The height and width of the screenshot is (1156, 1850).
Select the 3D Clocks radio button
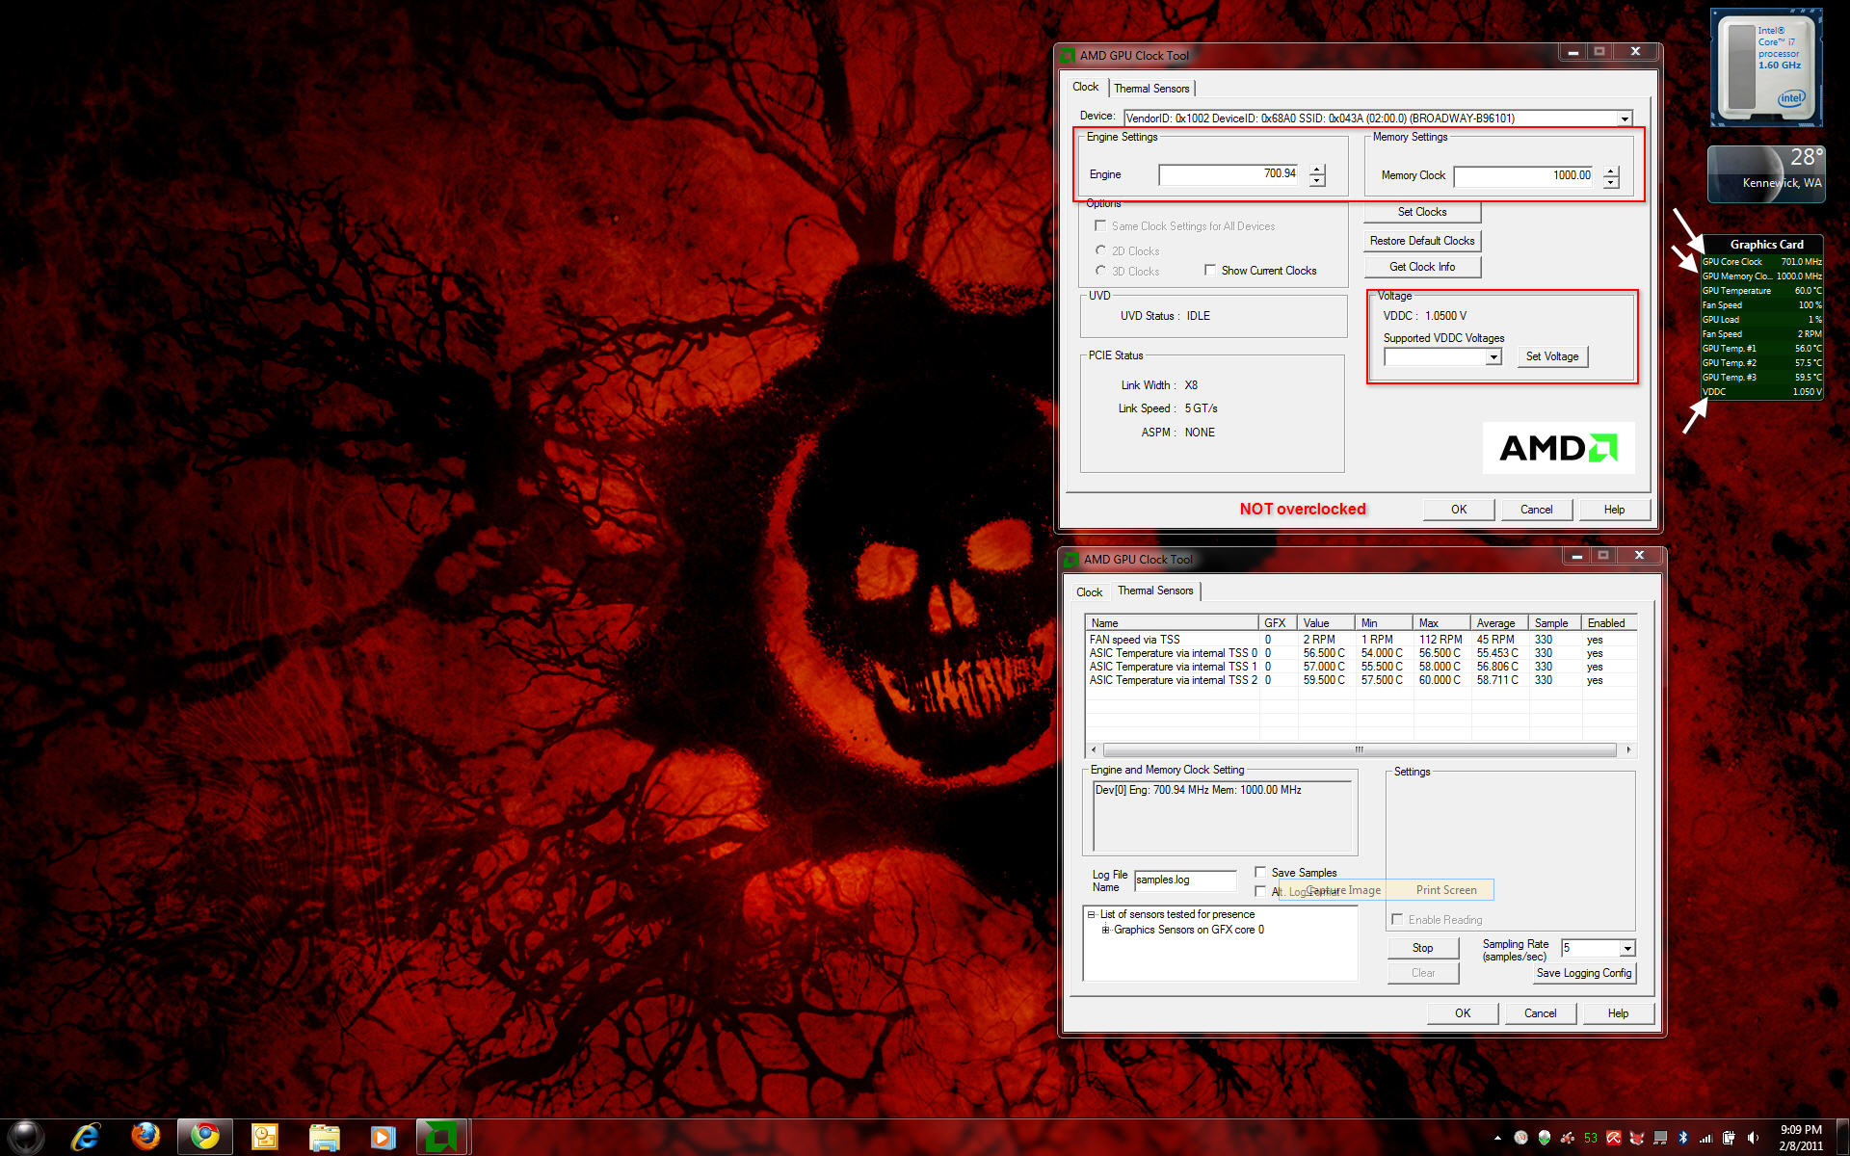[1100, 271]
